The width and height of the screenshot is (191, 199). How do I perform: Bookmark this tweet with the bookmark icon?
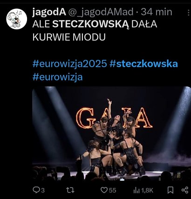[171, 190]
